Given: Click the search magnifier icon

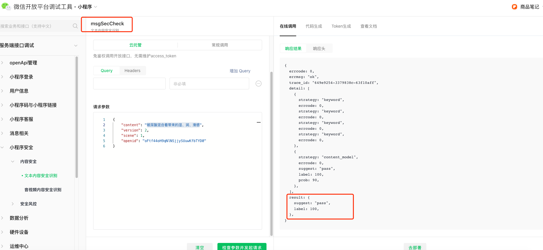Looking at the screenshot, I should pos(75,26).
